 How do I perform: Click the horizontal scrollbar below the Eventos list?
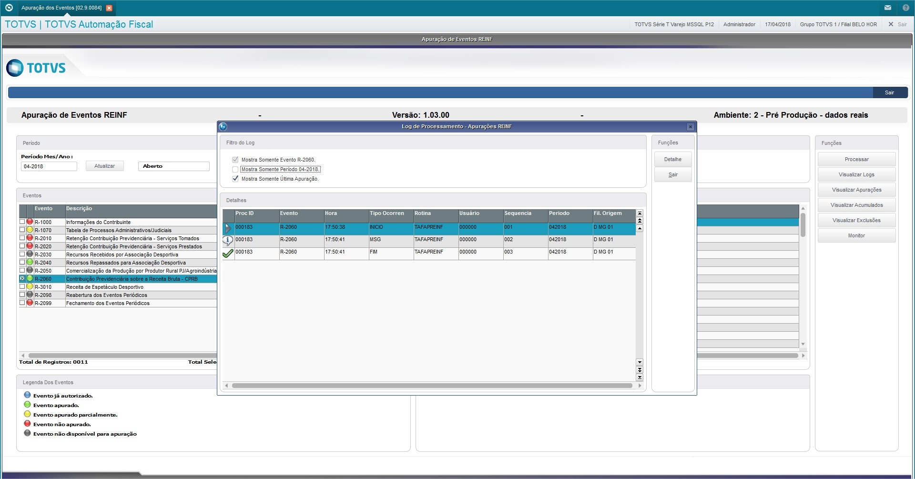pyautogui.click(x=122, y=356)
